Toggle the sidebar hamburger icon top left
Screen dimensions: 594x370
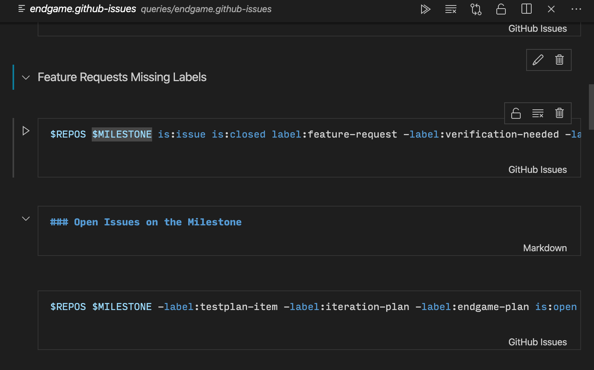[22, 9]
